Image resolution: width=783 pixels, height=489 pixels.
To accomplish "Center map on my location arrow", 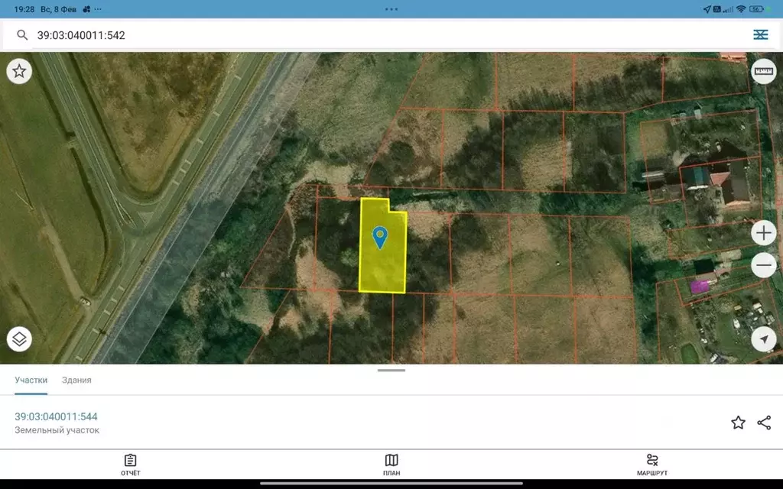I will coord(763,338).
